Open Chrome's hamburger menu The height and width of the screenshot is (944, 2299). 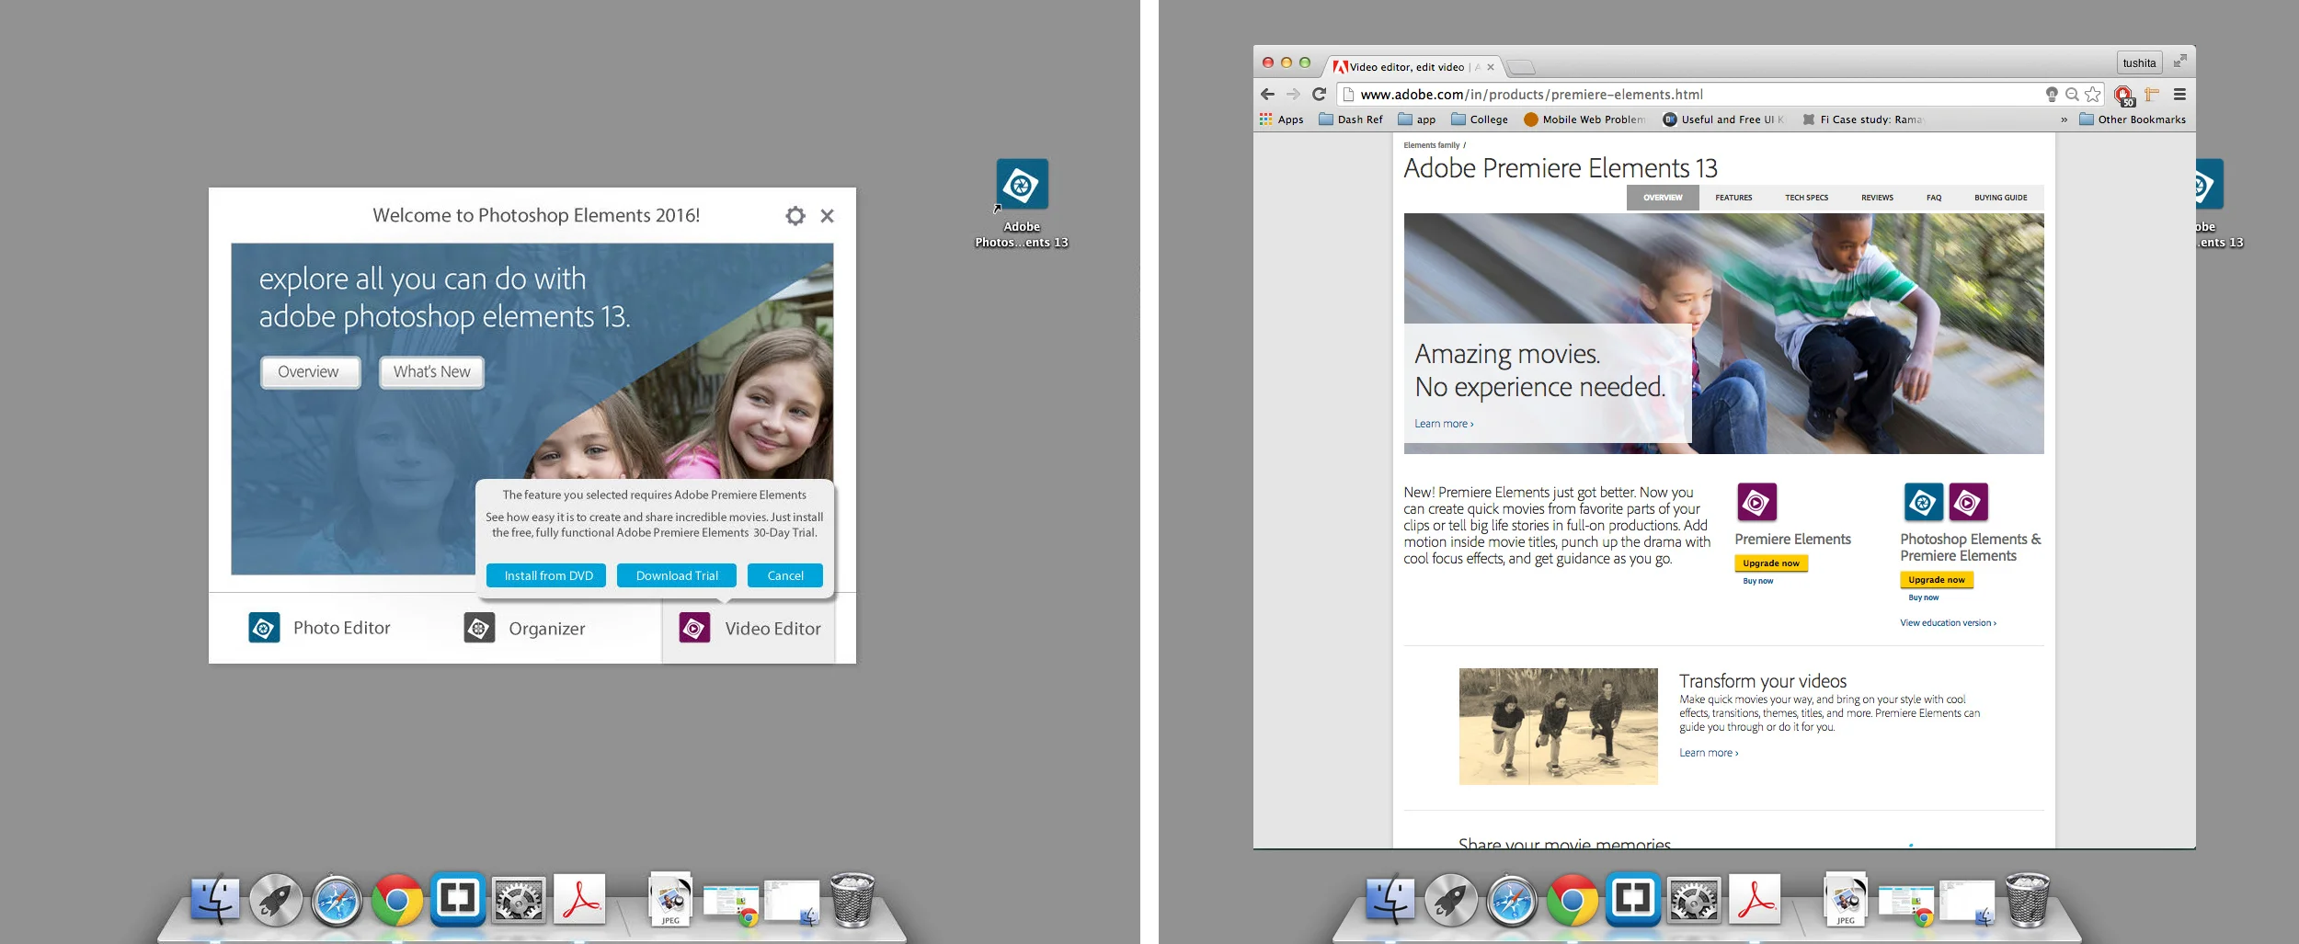(x=2179, y=94)
